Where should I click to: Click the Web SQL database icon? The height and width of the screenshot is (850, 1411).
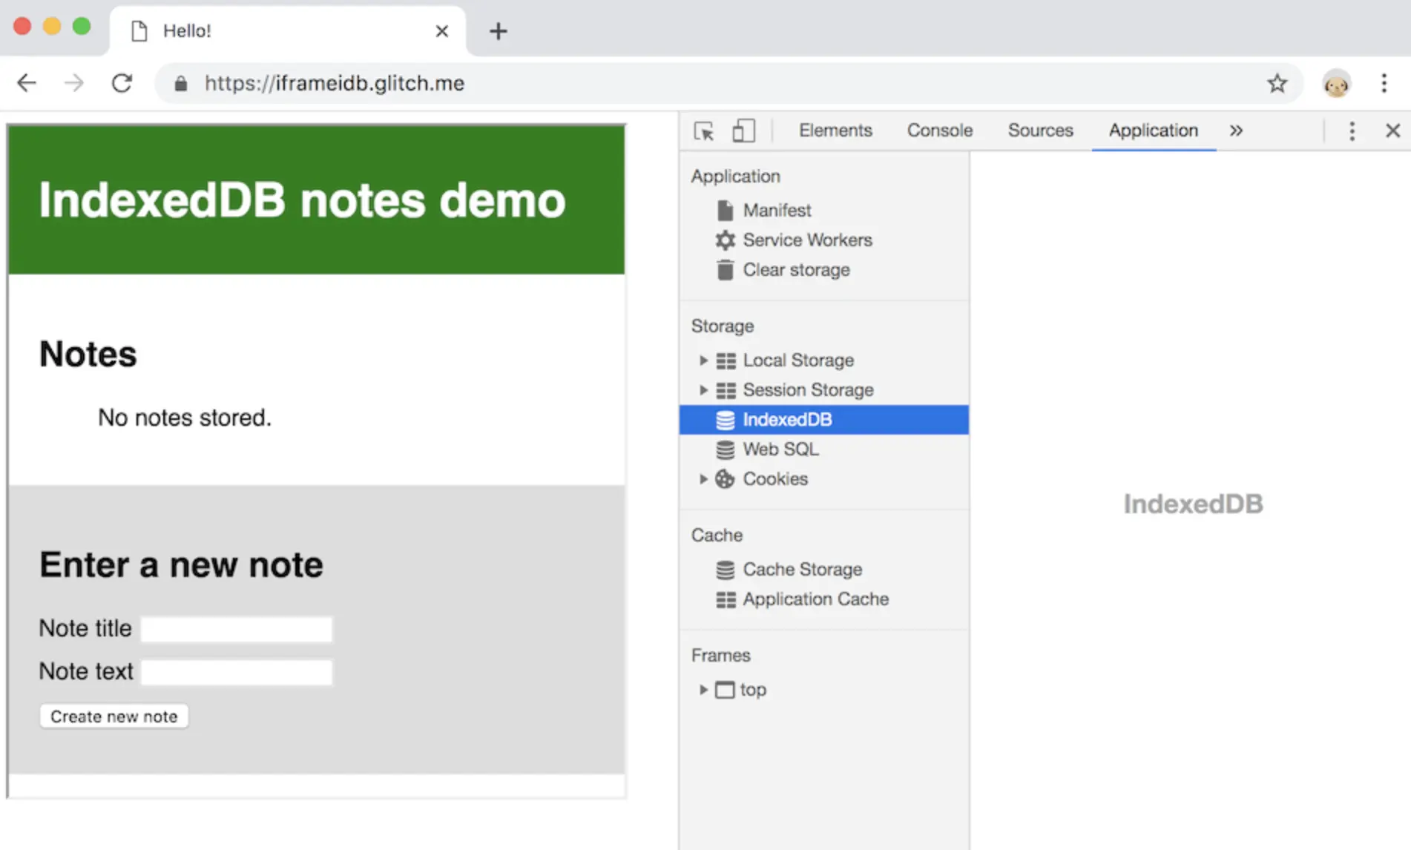tap(725, 449)
